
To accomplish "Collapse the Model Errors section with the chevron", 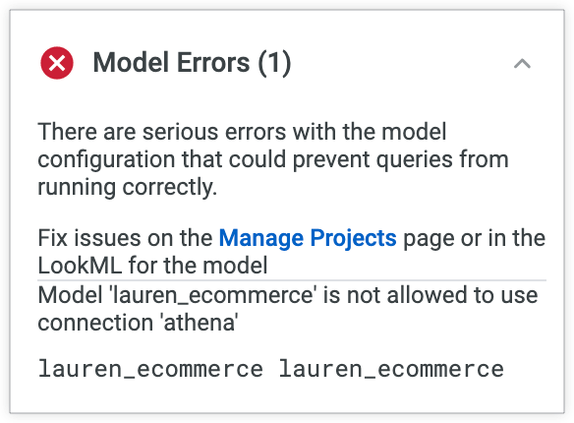I will [x=522, y=64].
